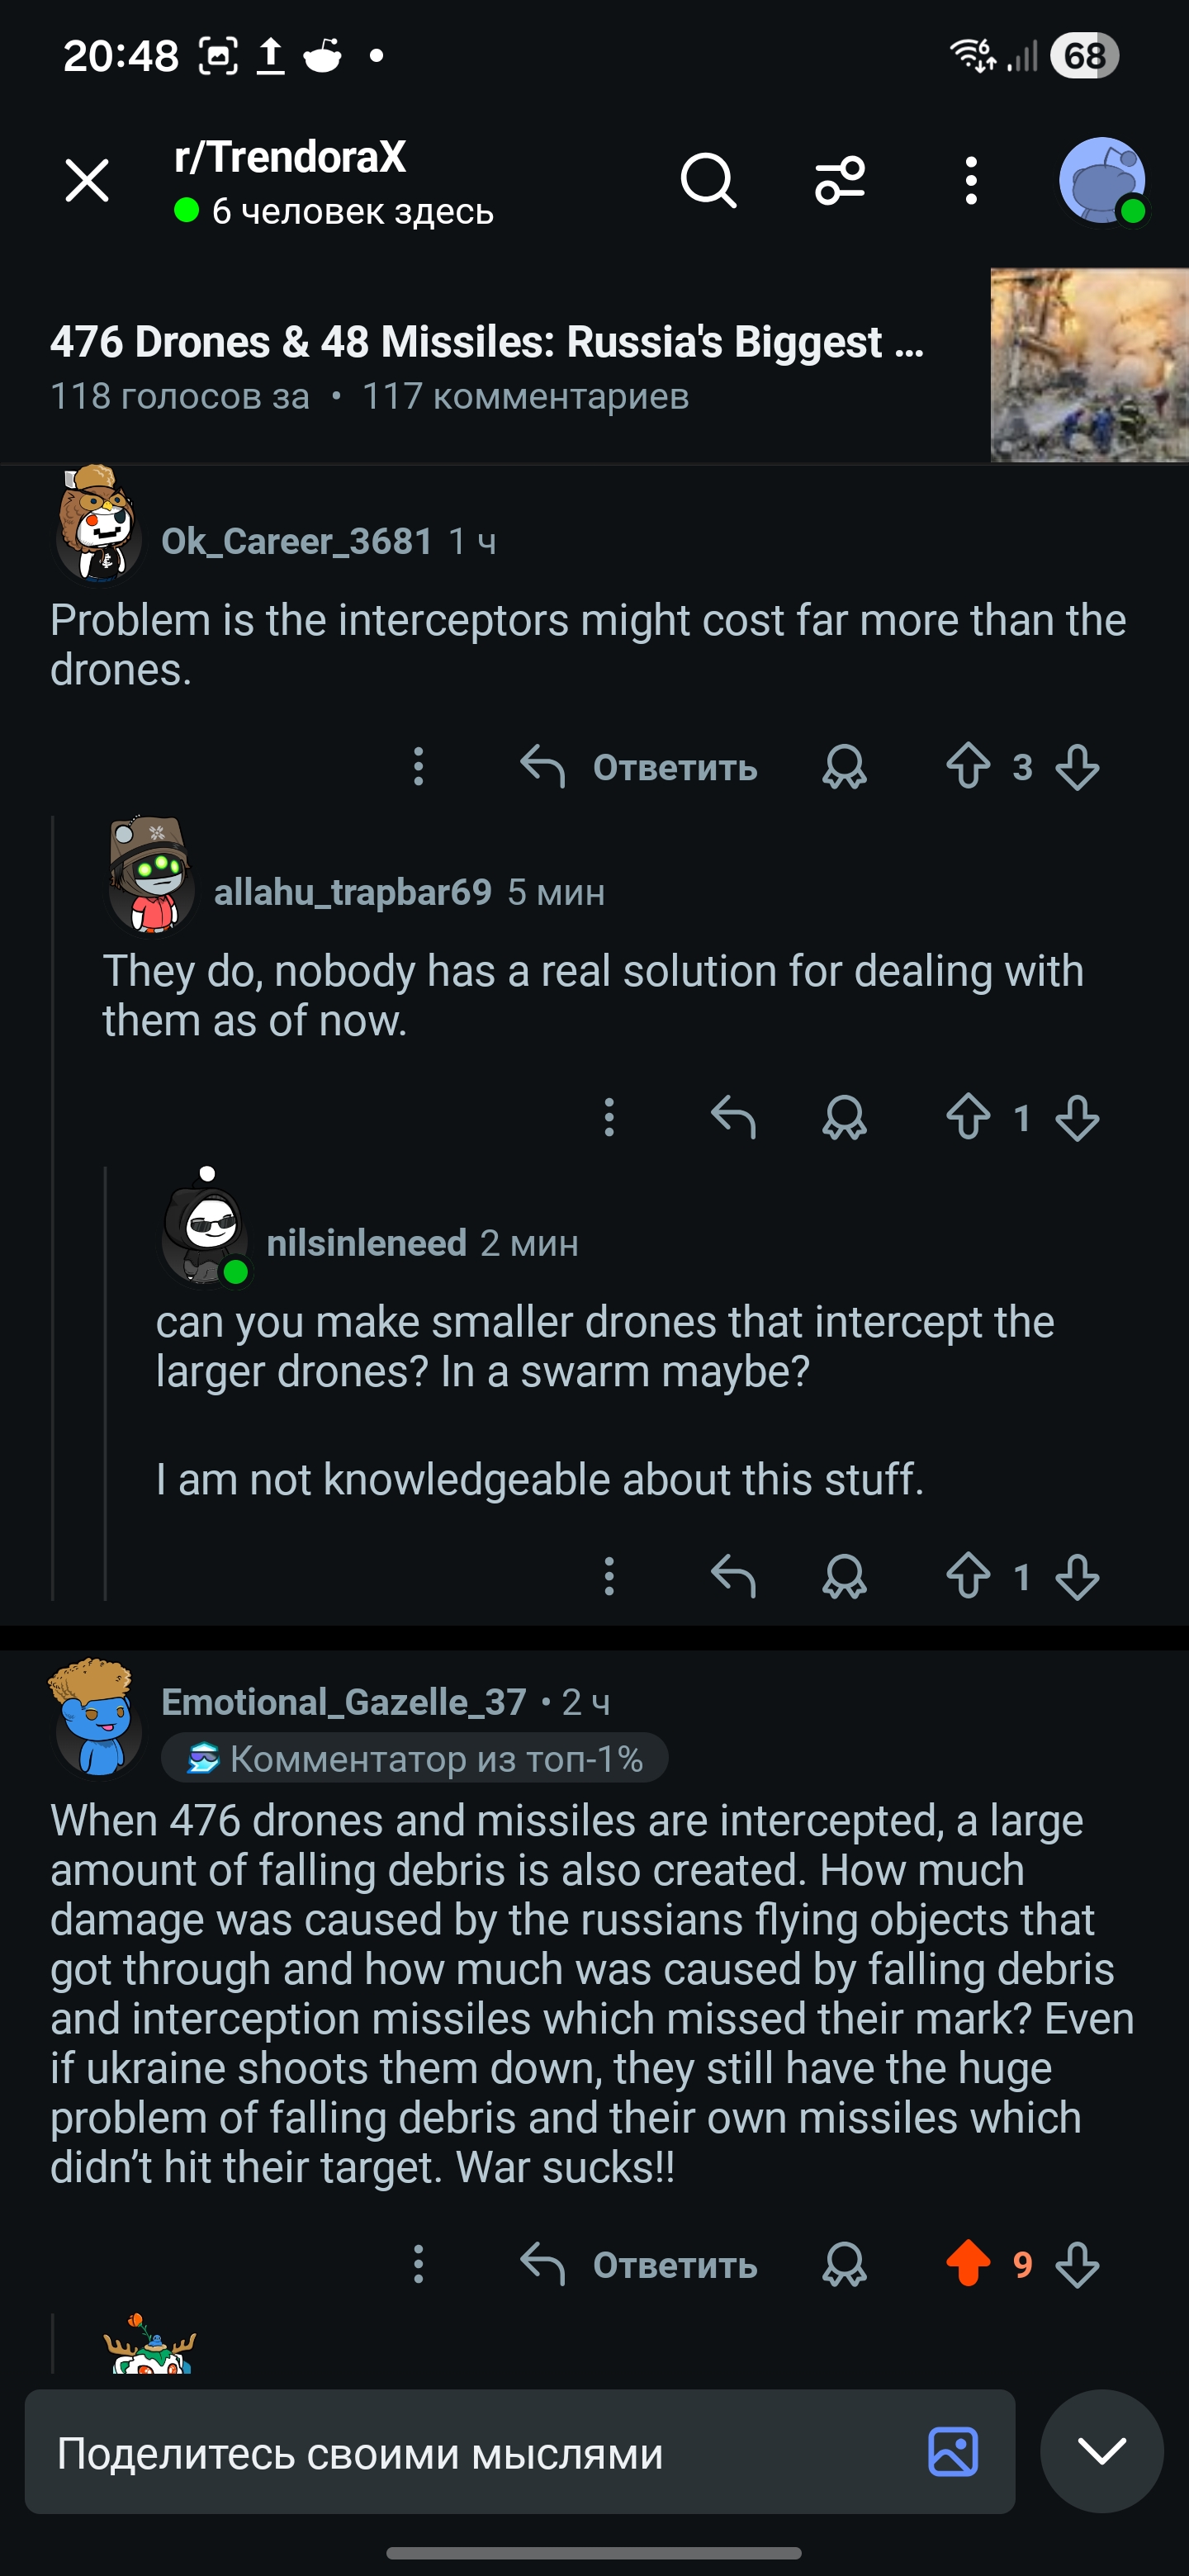The width and height of the screenshot is (1189, 2576).
Task: Give award to the Ok_Career_3681 comment
Action: pyautogui.click(x=844, y=767)
